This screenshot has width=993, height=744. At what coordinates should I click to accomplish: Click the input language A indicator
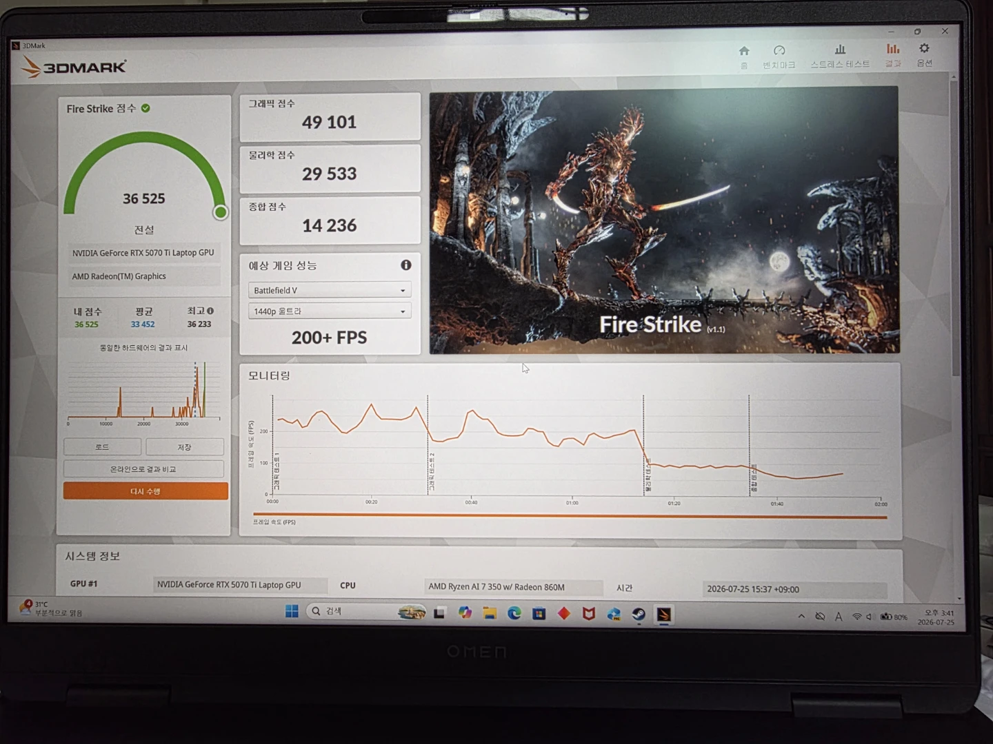[839, 617]
